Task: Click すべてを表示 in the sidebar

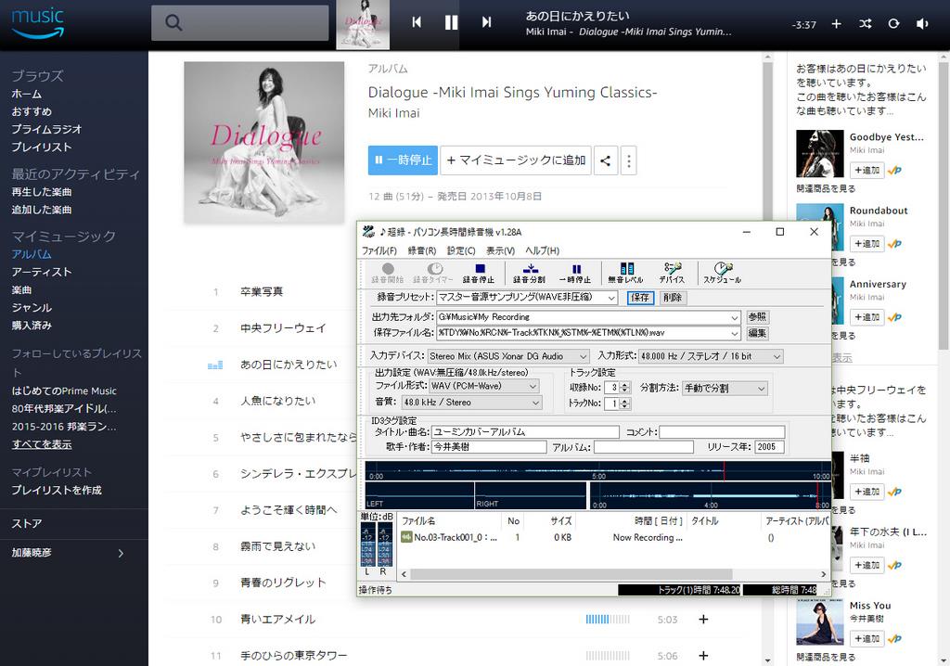Action: [x=42, y=444]
